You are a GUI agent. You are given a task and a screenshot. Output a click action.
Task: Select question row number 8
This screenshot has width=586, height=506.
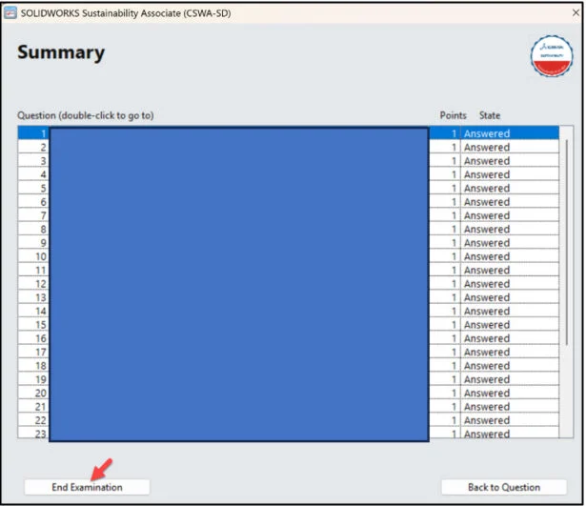coord(288,229)
